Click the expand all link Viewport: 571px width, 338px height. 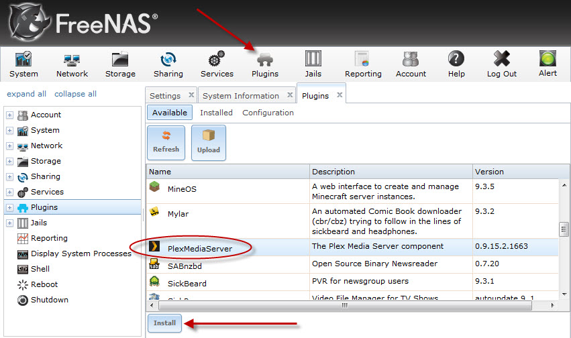tap(27, 94)
